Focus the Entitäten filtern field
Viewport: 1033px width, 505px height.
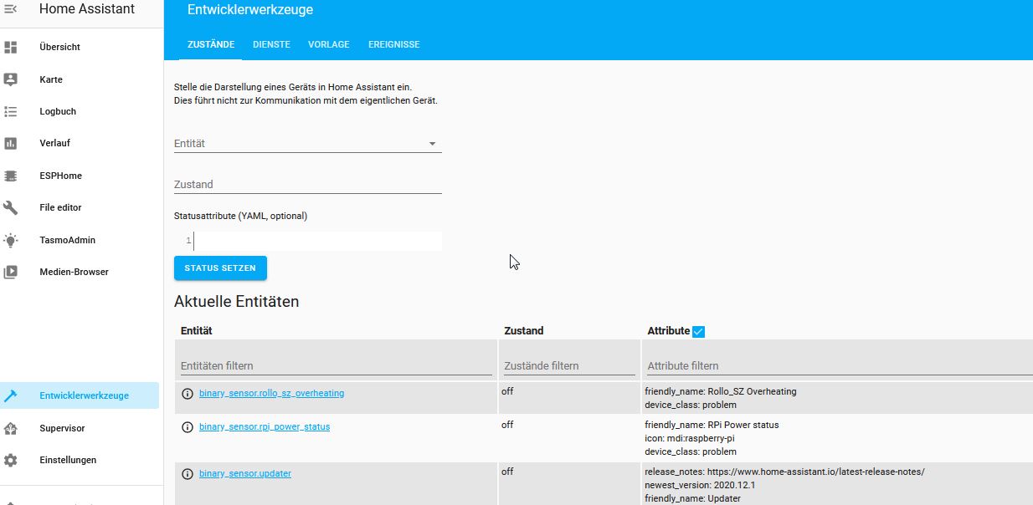(x=337, y=365)
